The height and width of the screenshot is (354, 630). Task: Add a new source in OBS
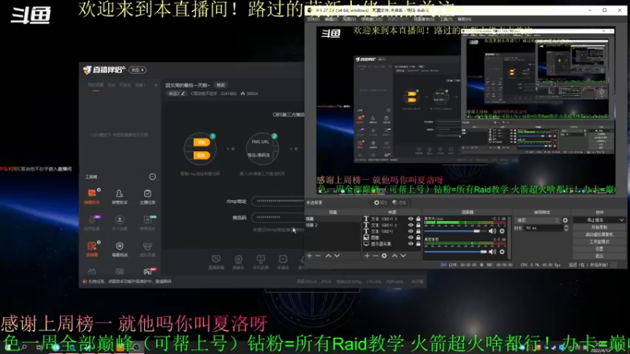tap(367, 256)
